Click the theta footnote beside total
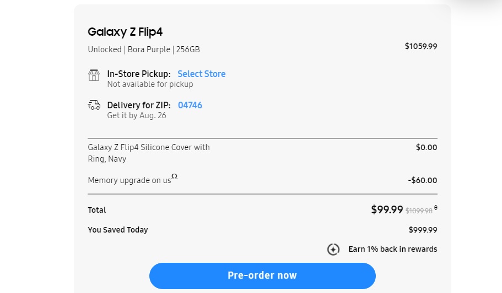The width and height of the screenshot is (502, 293). coord(436,208)
